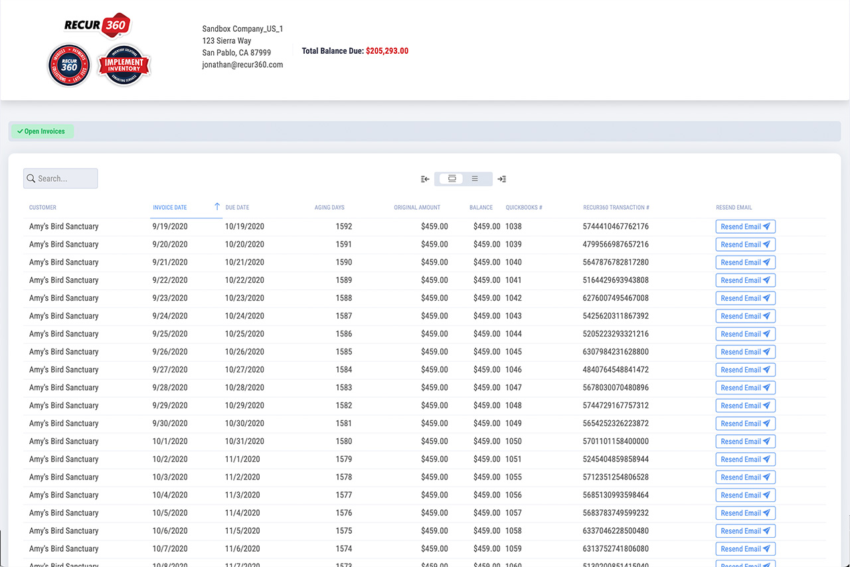This screenshot has width=850, height=567.
Task: Sort table by Aging Days header
Action: click(x=329, y=208)
